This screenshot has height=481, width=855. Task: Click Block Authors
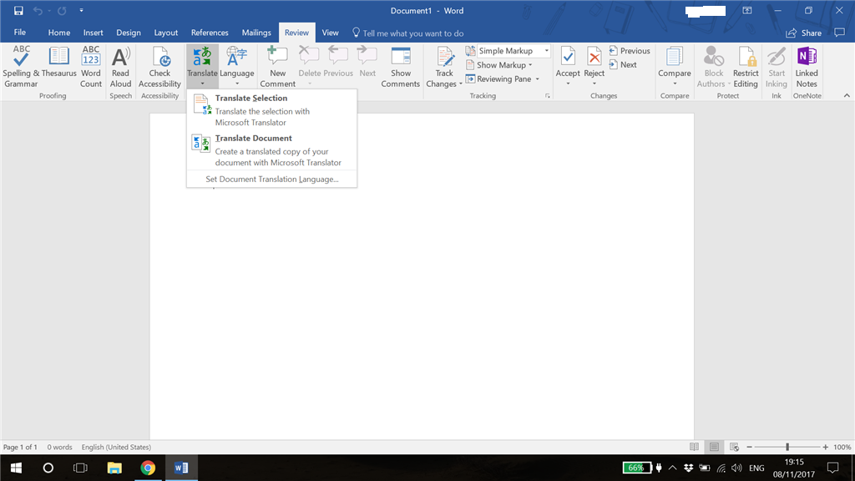713,67
